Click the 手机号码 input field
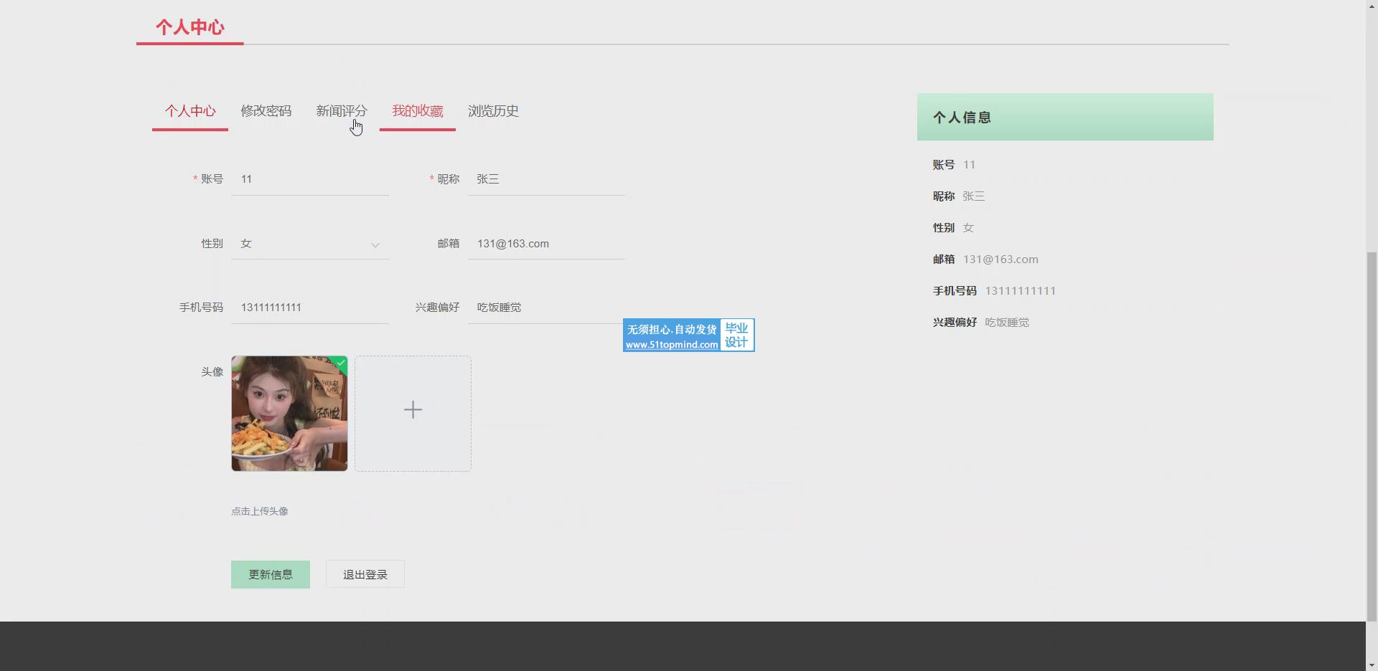Viewport: 1378px width, 671px height. [310, 308]
